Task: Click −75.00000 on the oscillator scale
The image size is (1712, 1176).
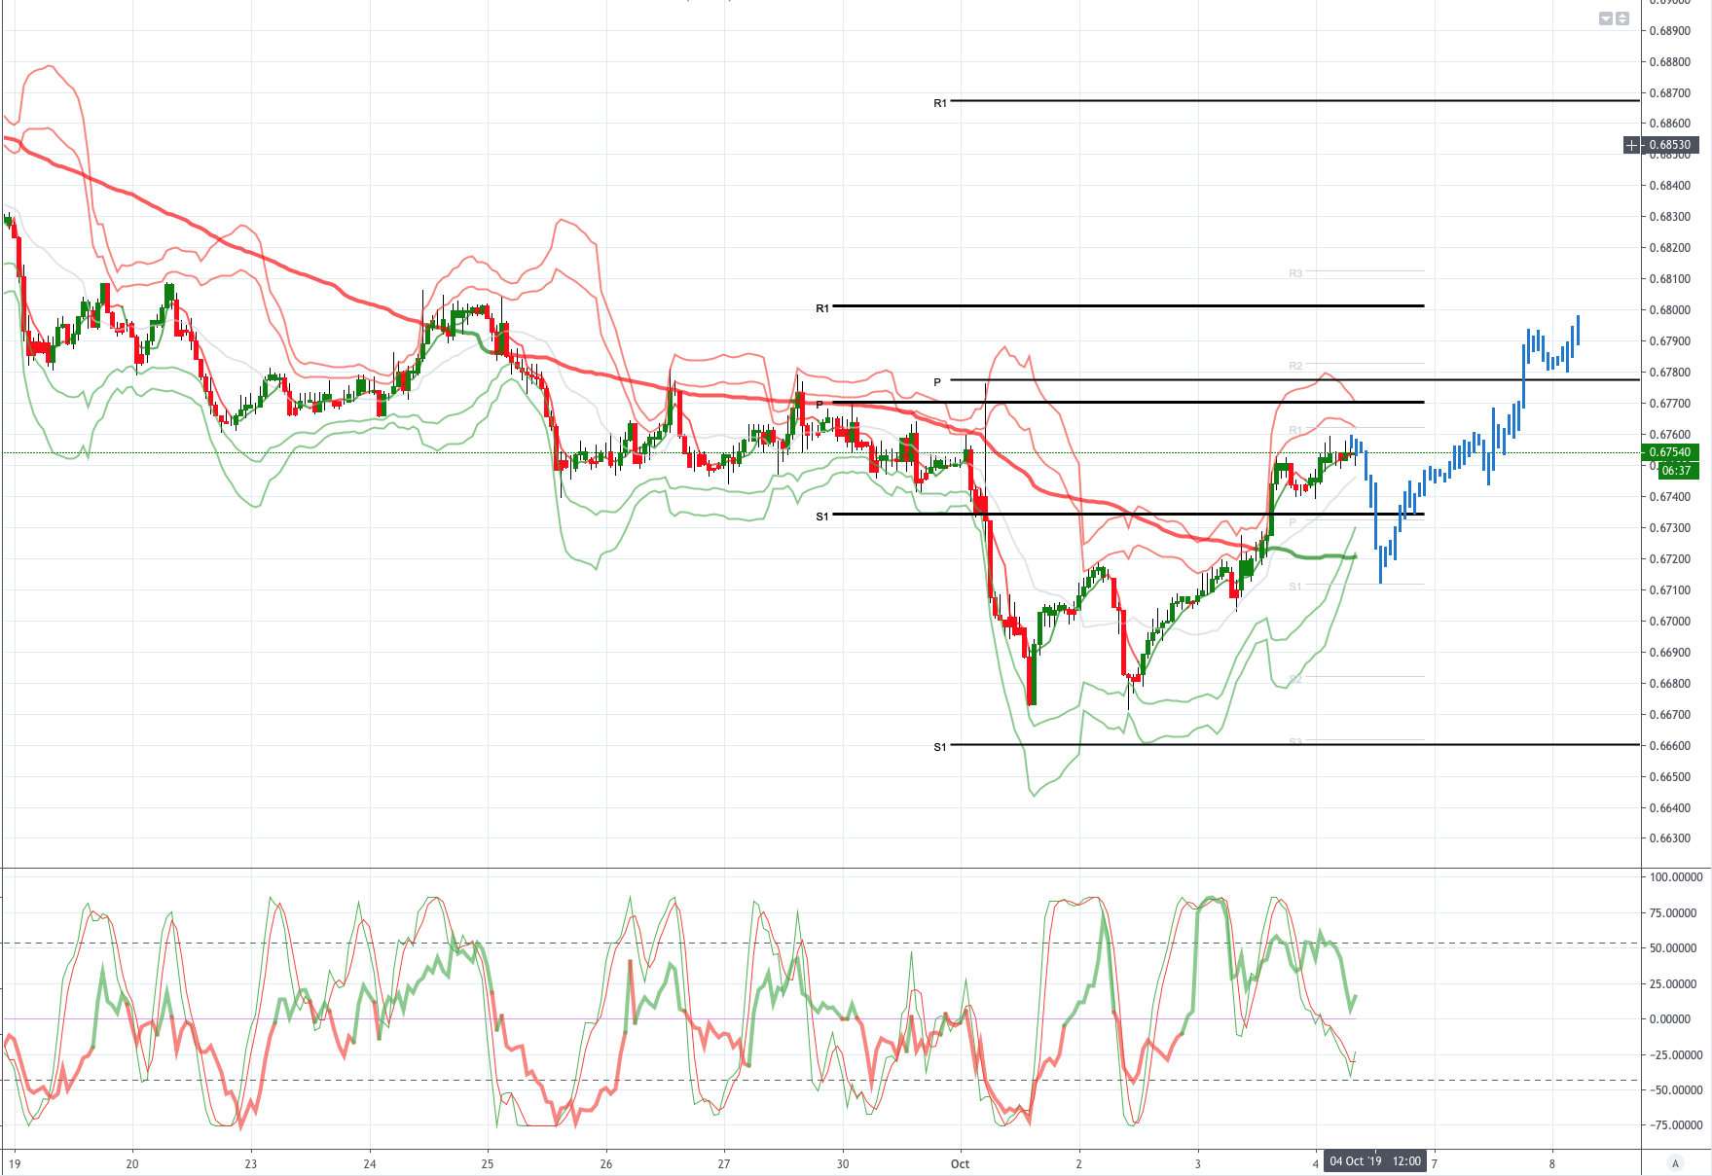Action: click(1676, 1125)
